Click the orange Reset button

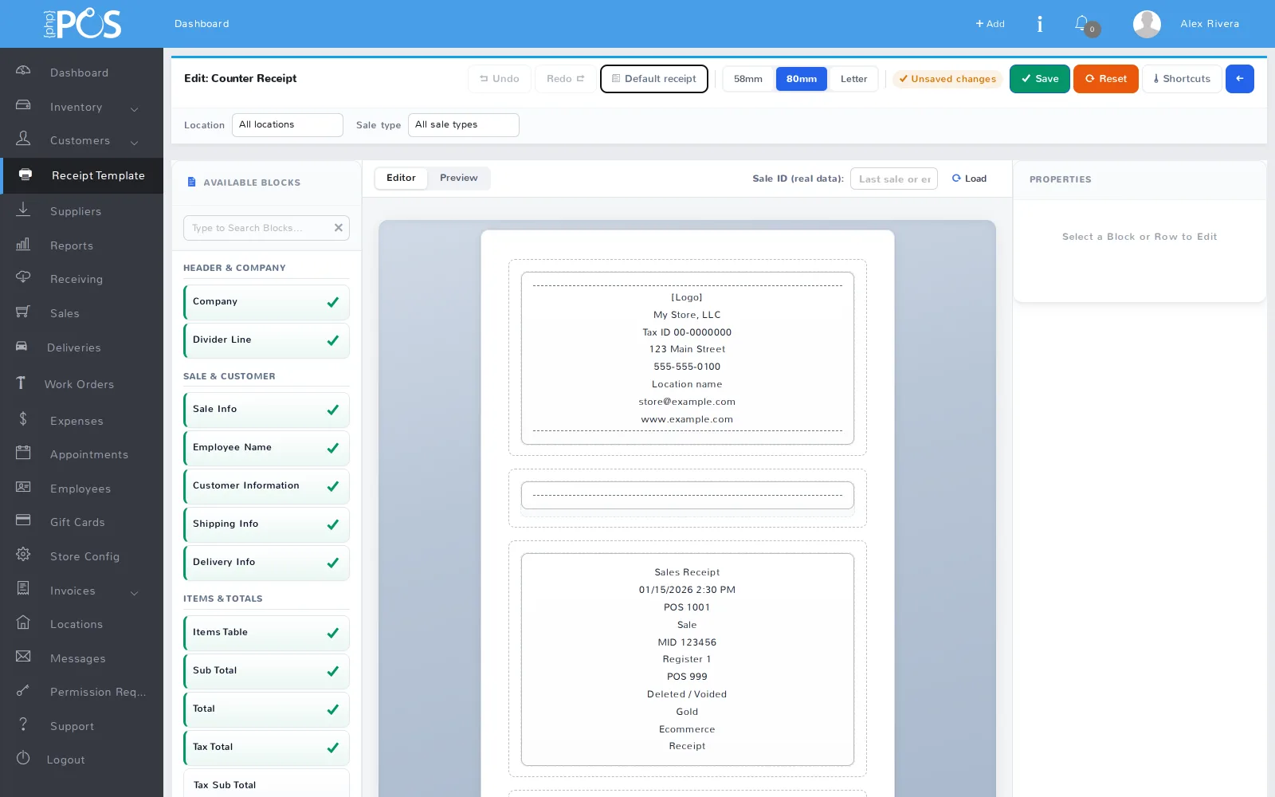click(1106, 79)
